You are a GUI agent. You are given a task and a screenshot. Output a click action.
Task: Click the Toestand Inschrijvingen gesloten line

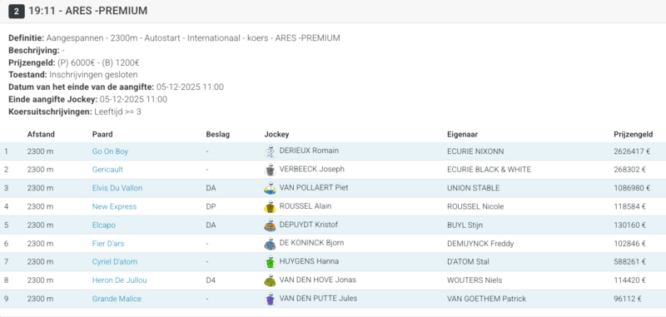tap(73, 75)
